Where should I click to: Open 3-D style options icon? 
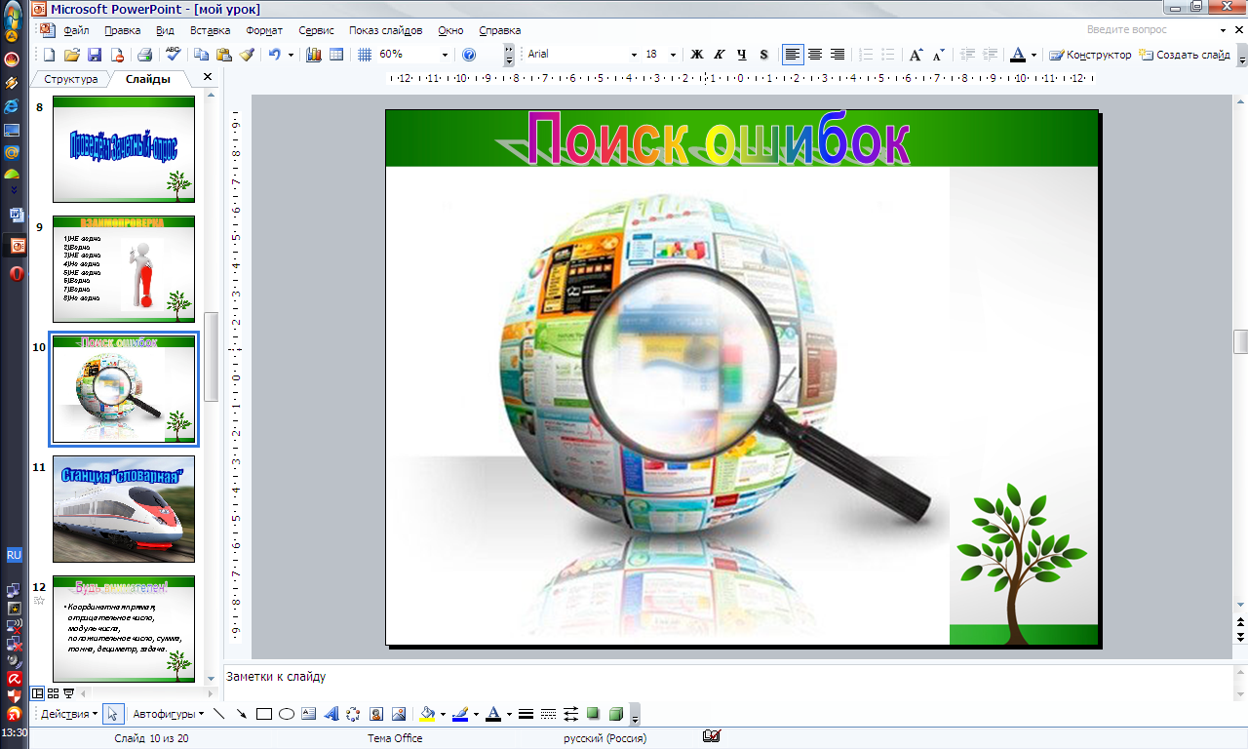coord(616,714)
